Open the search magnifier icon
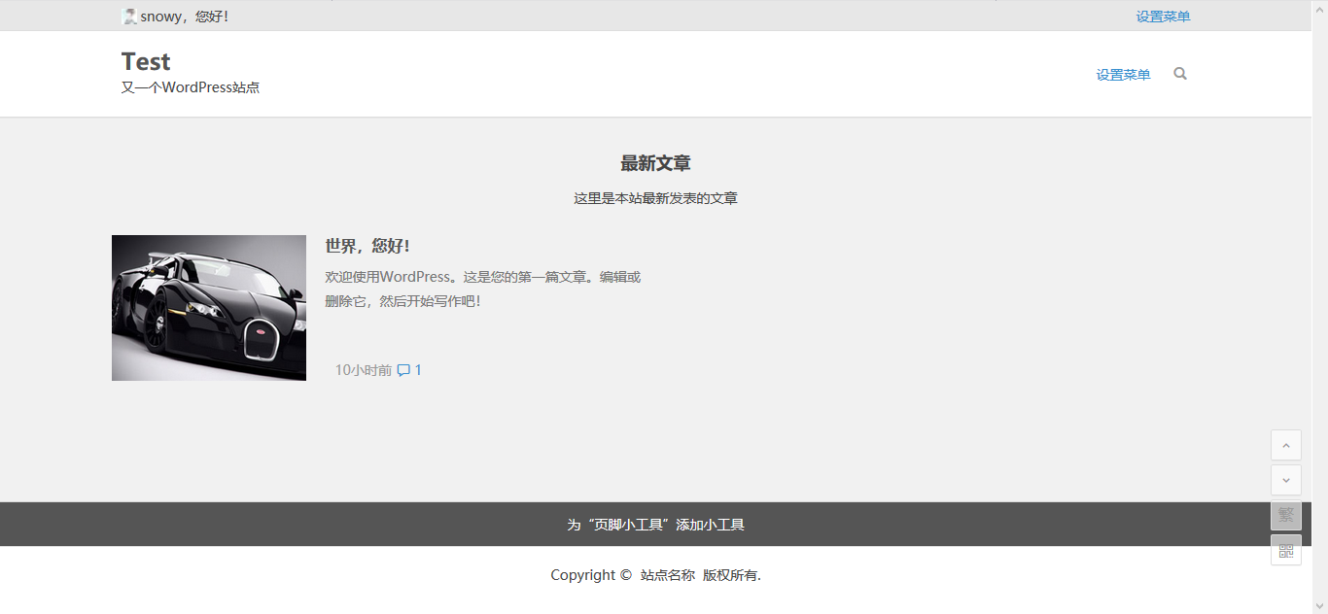 (1179, 73)
